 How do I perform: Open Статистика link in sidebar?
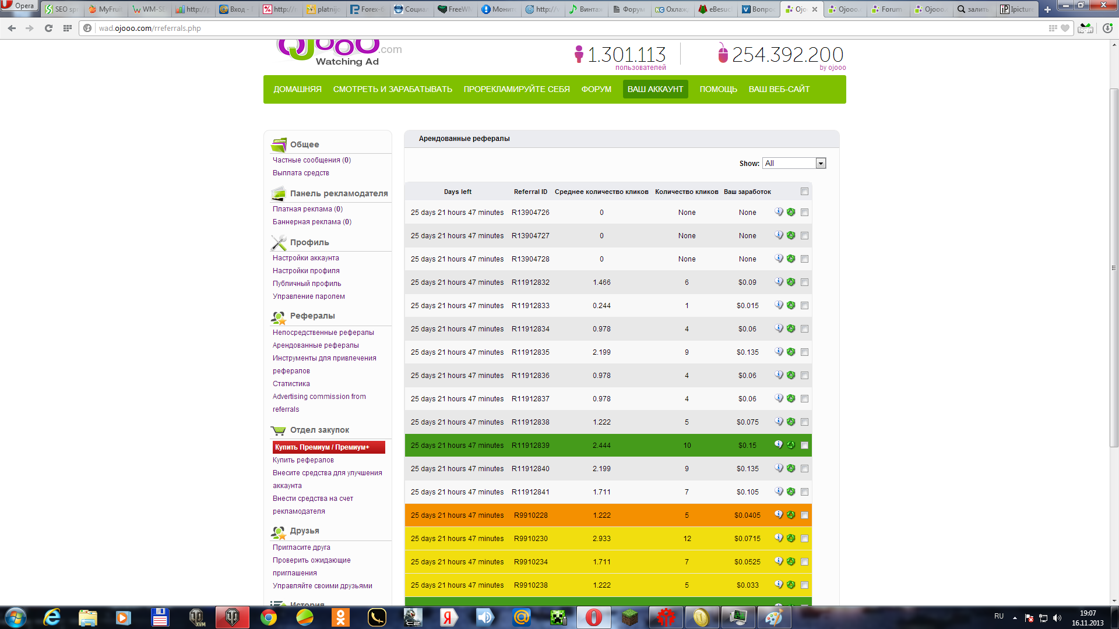coord(291,384)
